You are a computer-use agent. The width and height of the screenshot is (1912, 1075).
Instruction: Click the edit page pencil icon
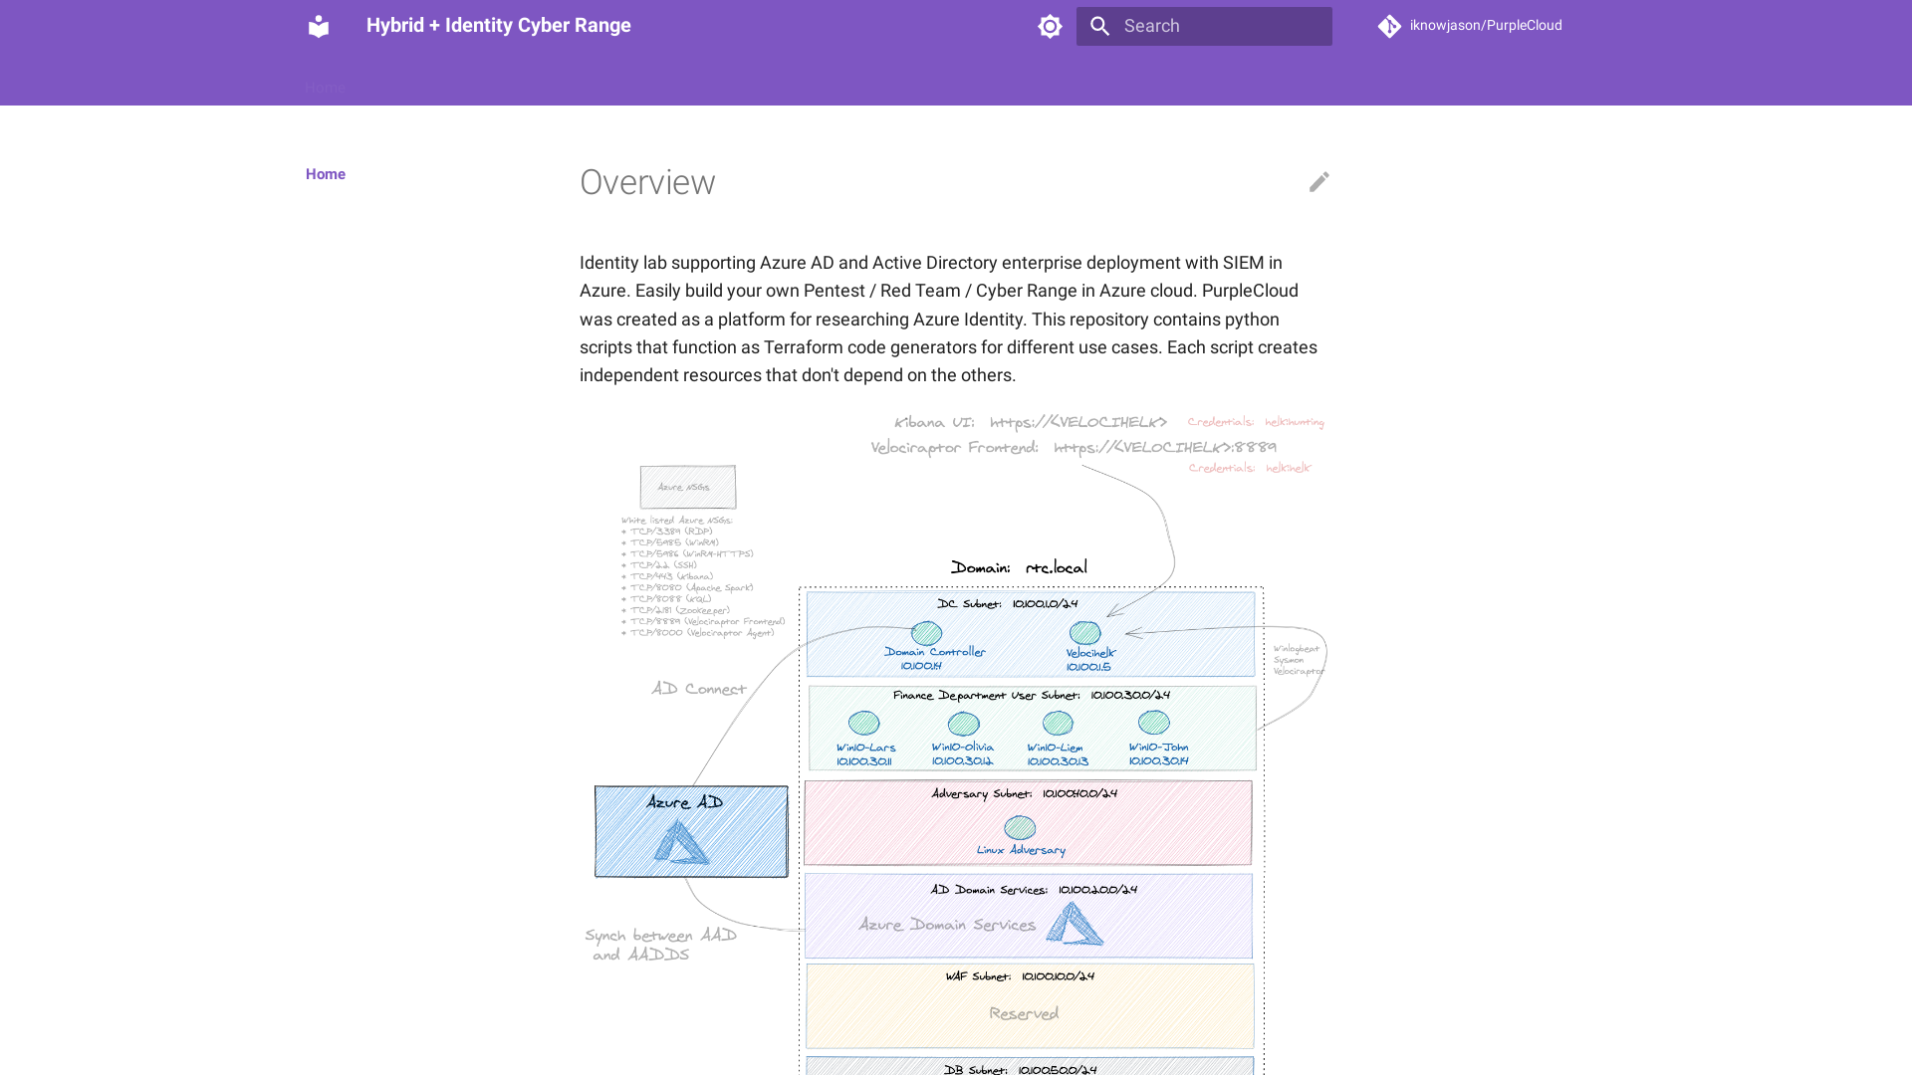coord(1318,181)
